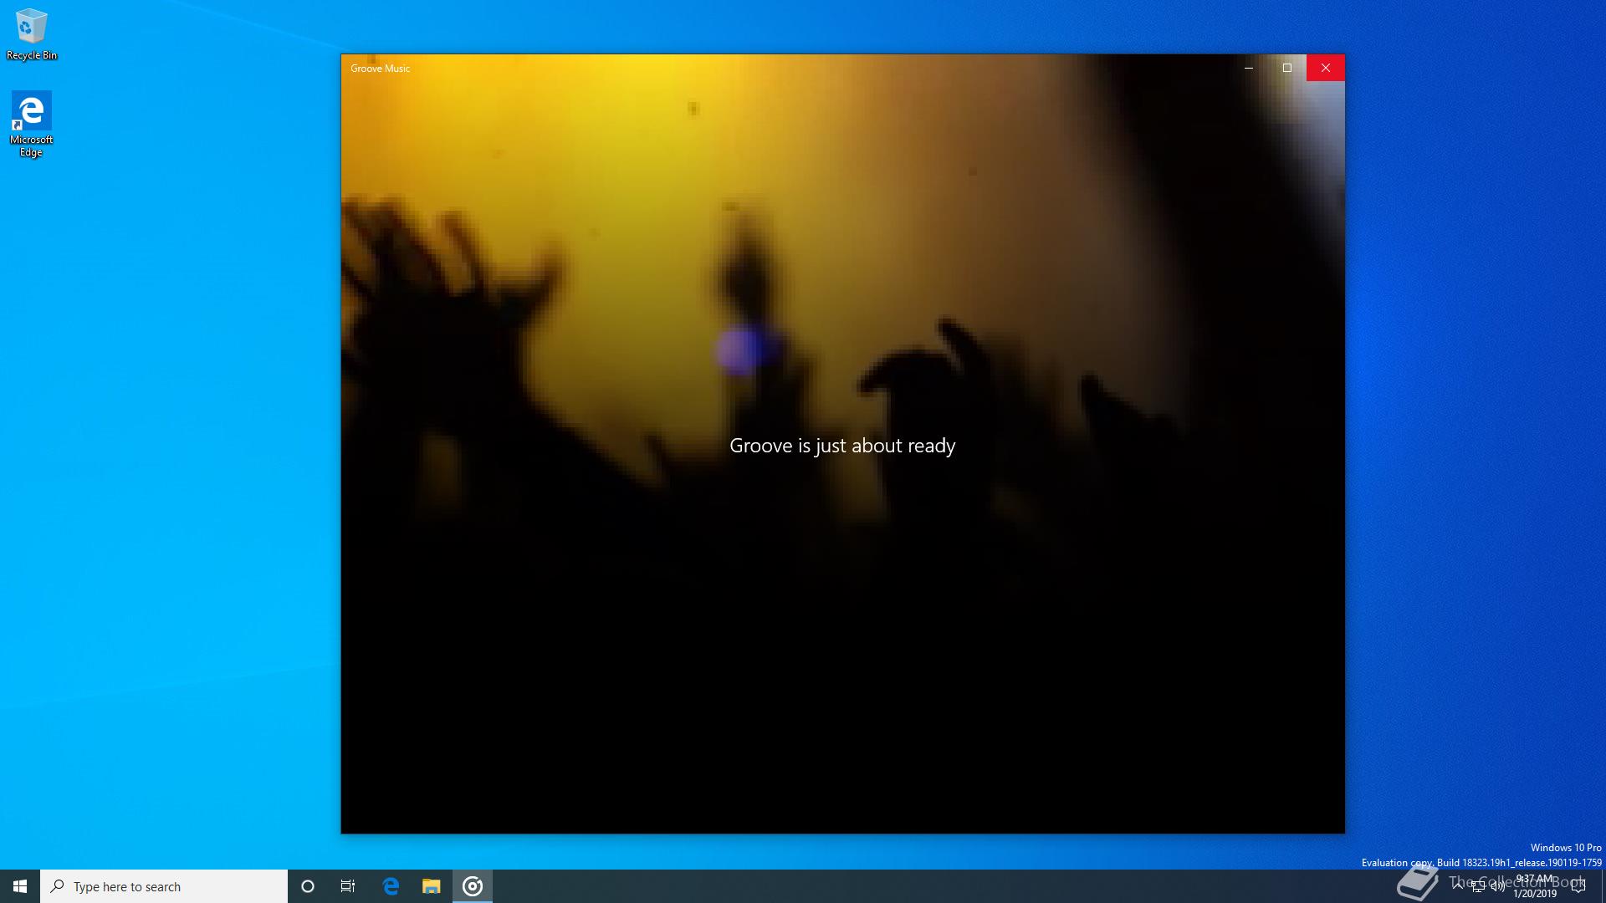Open the network status tray icon
The height and width of the screenshot is (903, 1606).
point(1478,887)
